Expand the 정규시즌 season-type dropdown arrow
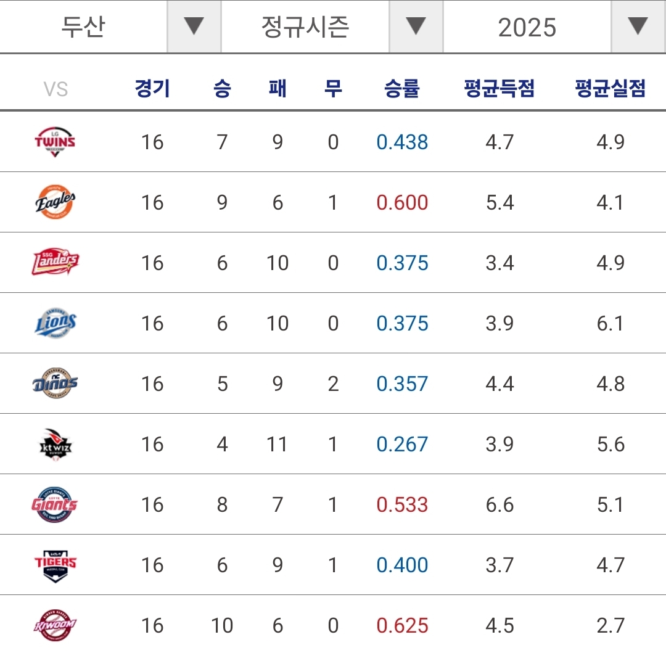Screen dimensions: 666x653 point(416,27)
